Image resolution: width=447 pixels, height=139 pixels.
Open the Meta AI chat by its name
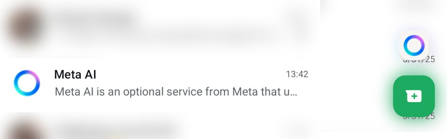point(75,74)
